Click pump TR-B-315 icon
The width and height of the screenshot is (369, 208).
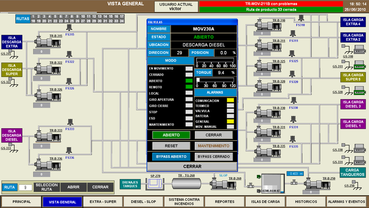48,42
